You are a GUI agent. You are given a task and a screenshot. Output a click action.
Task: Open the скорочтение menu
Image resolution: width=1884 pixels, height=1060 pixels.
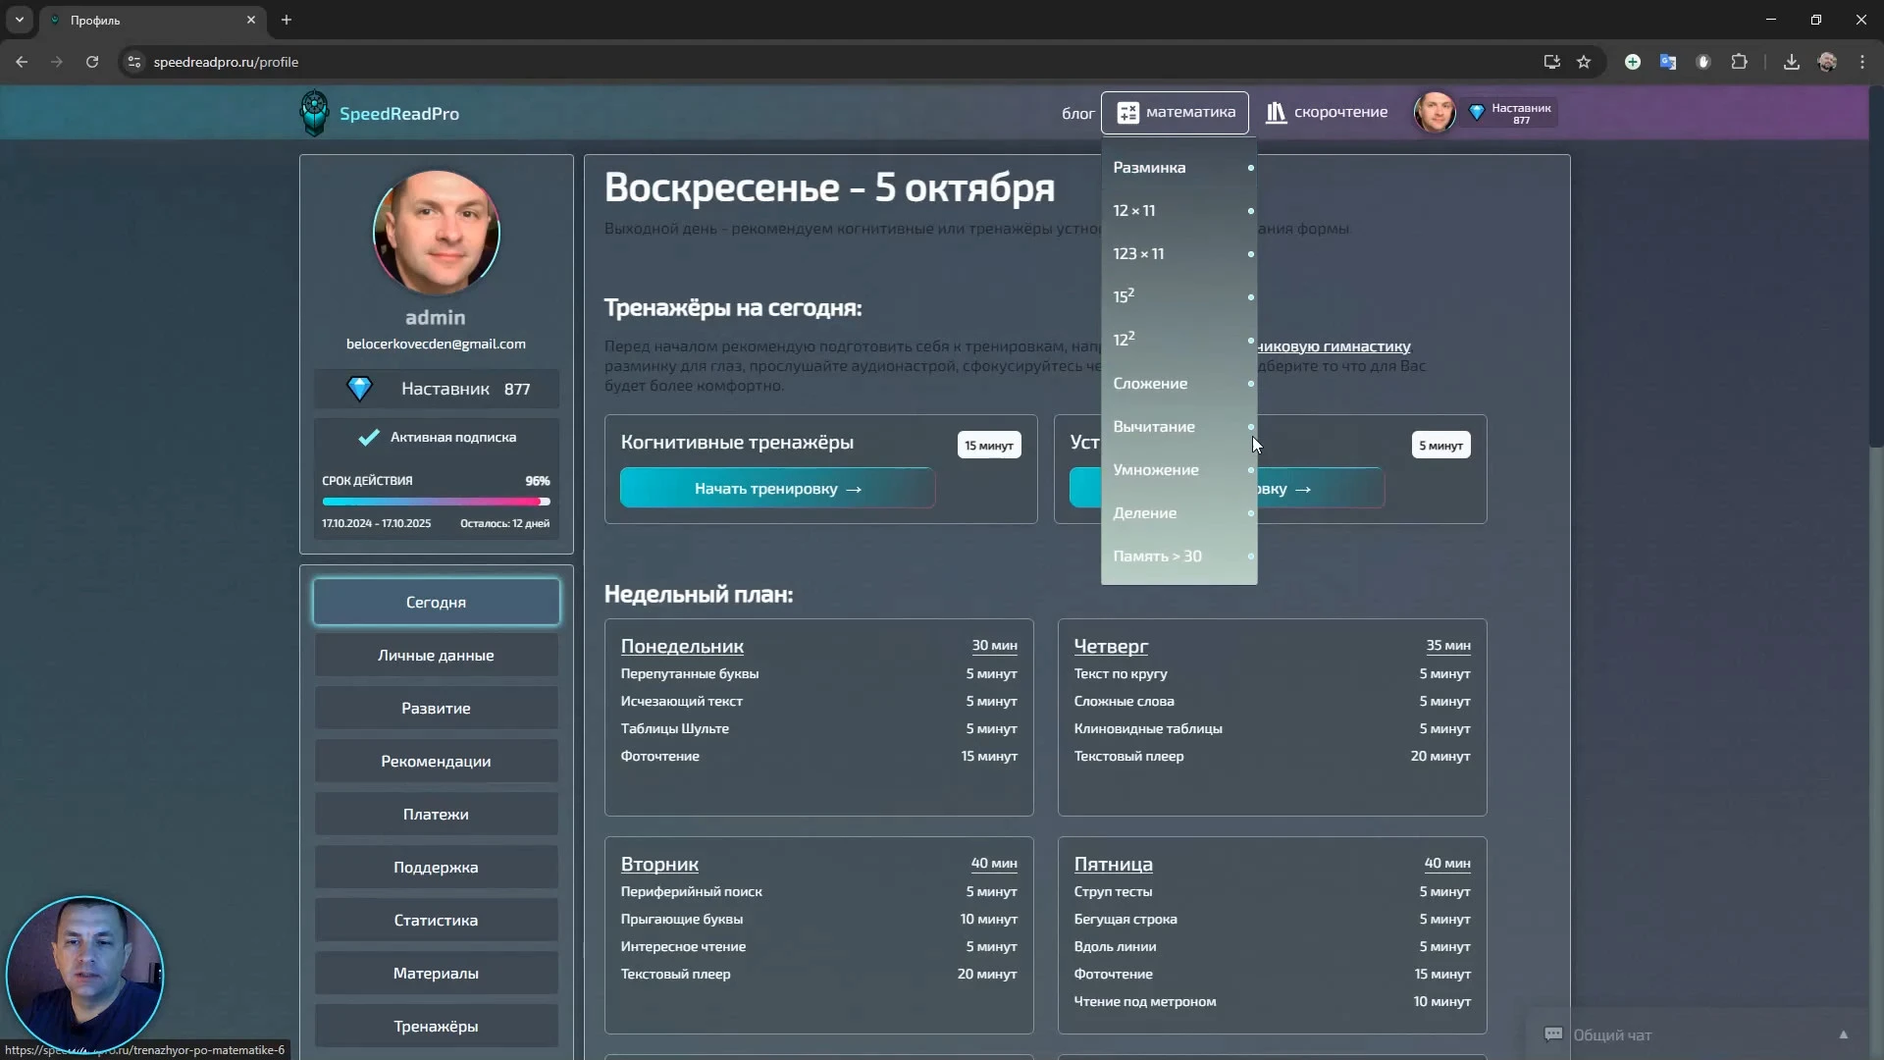pyautogui.click(x=1327, y=113)
